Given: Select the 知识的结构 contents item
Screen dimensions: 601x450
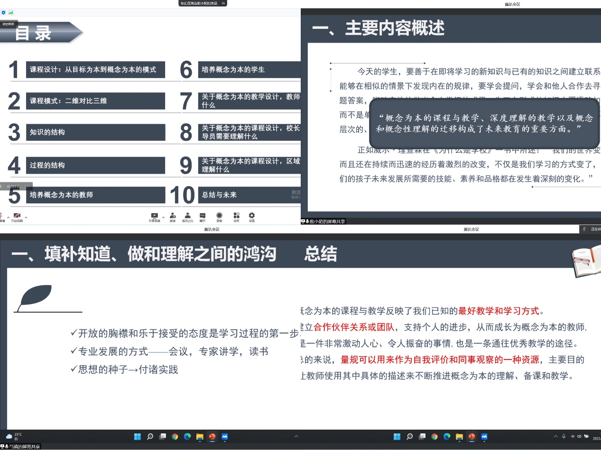Looking at the screenshot, I should 95,132.
